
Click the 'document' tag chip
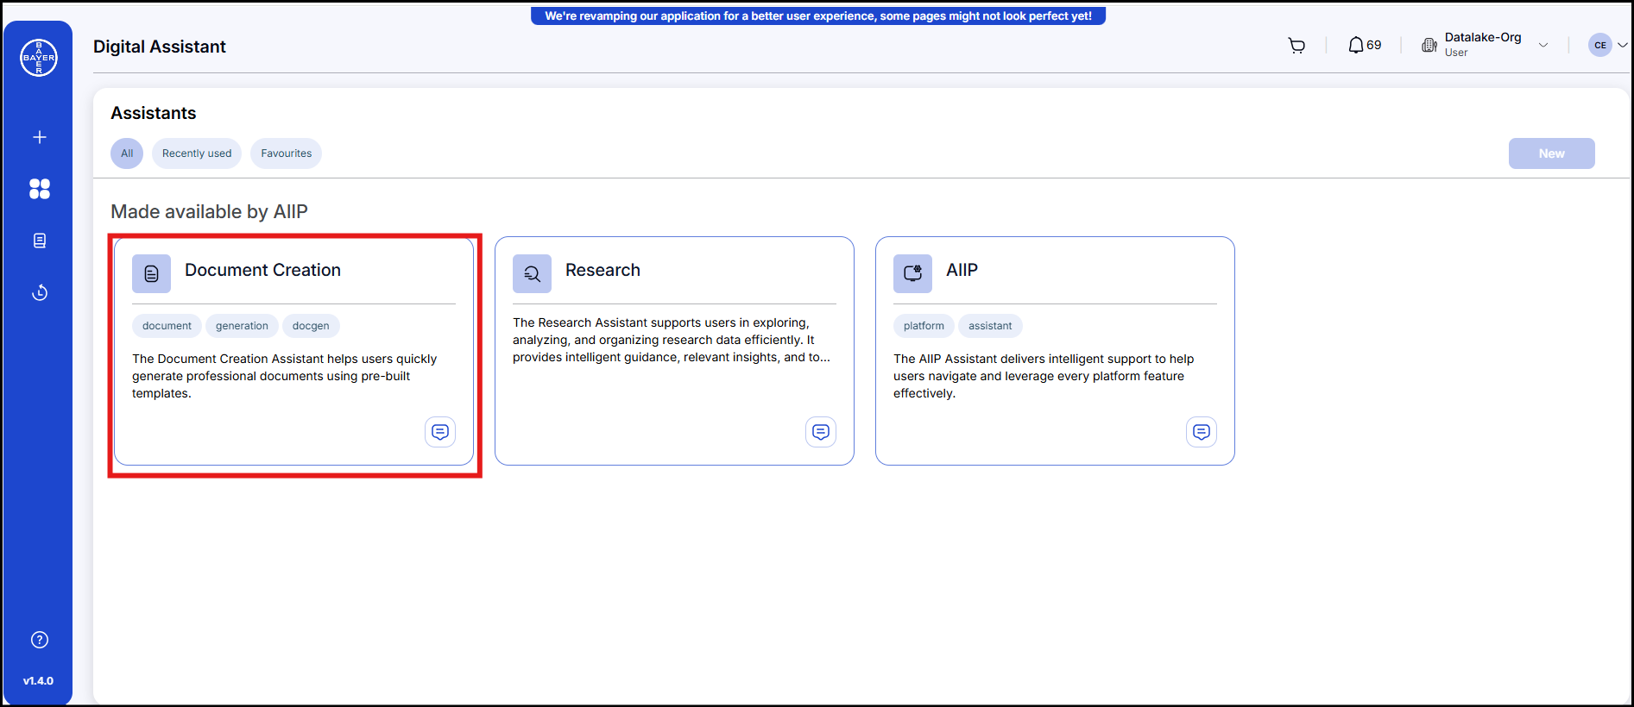click(167, 326)
